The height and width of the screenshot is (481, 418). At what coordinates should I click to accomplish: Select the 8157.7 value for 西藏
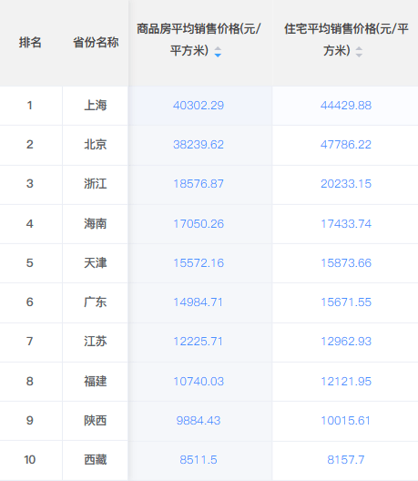[346, 460]
